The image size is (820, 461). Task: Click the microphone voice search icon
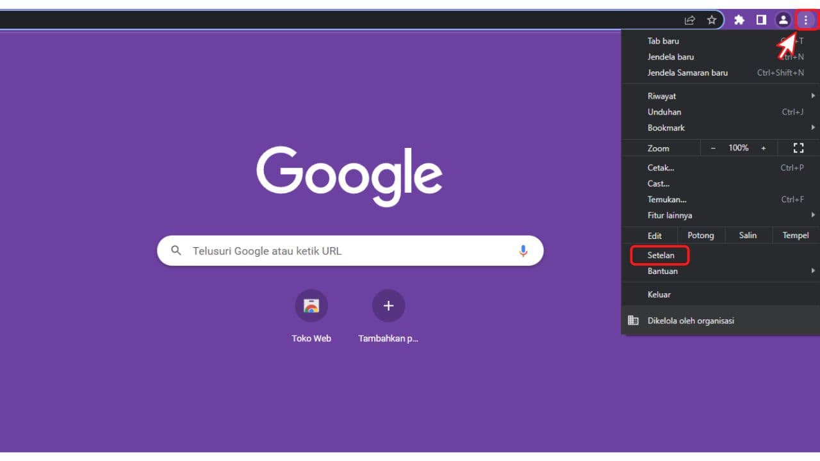click(523, 251)
